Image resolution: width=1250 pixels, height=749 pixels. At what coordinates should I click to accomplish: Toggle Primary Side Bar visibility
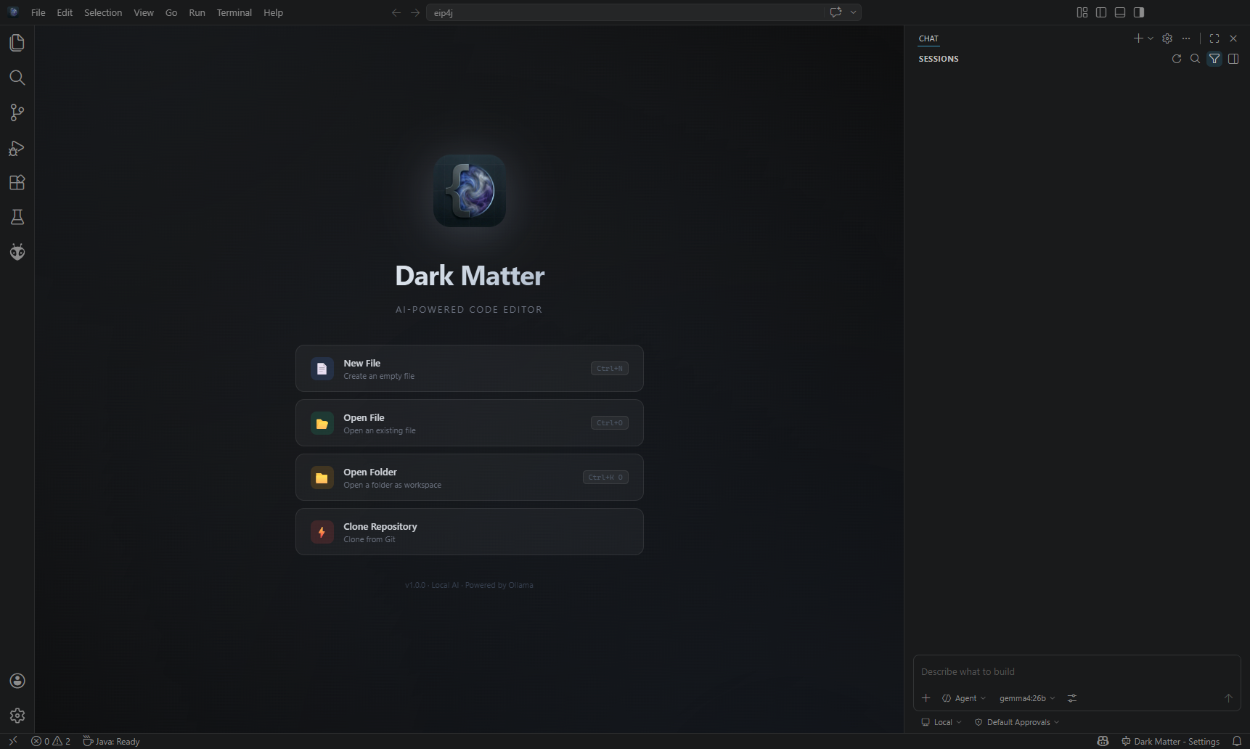1101,12
